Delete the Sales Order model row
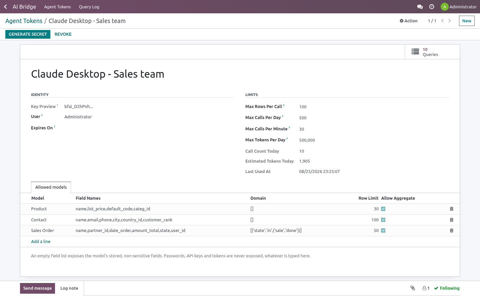 (452, 231)
